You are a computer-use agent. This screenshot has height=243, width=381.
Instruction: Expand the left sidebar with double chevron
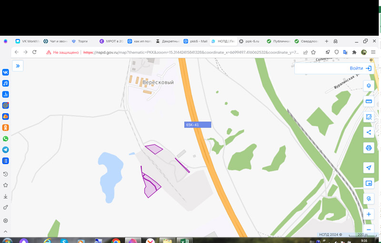tap(18, 66)
